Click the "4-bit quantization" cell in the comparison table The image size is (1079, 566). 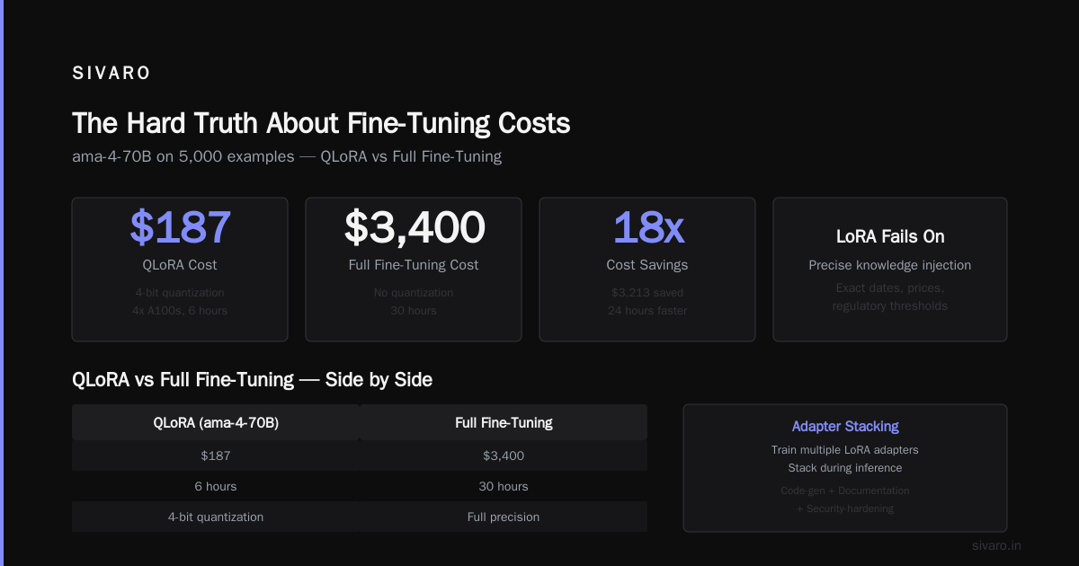click(x=216, y=517)
